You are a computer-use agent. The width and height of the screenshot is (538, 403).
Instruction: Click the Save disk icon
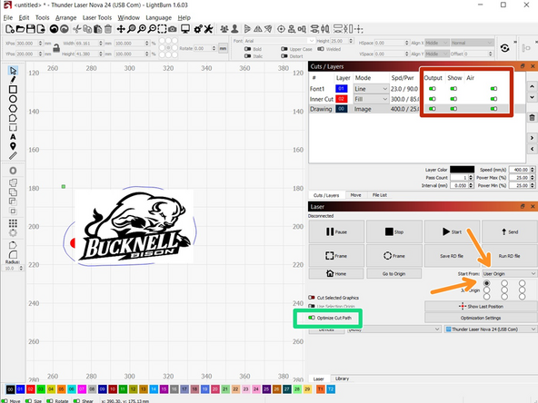[x=31, y=29]
